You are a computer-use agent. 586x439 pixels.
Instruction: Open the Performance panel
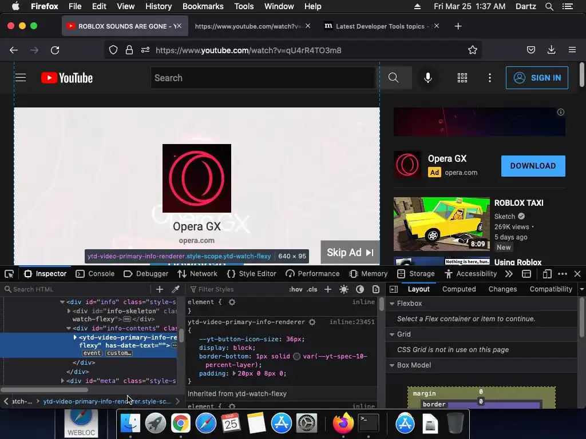pyautogui.click(x=312, y=274)
